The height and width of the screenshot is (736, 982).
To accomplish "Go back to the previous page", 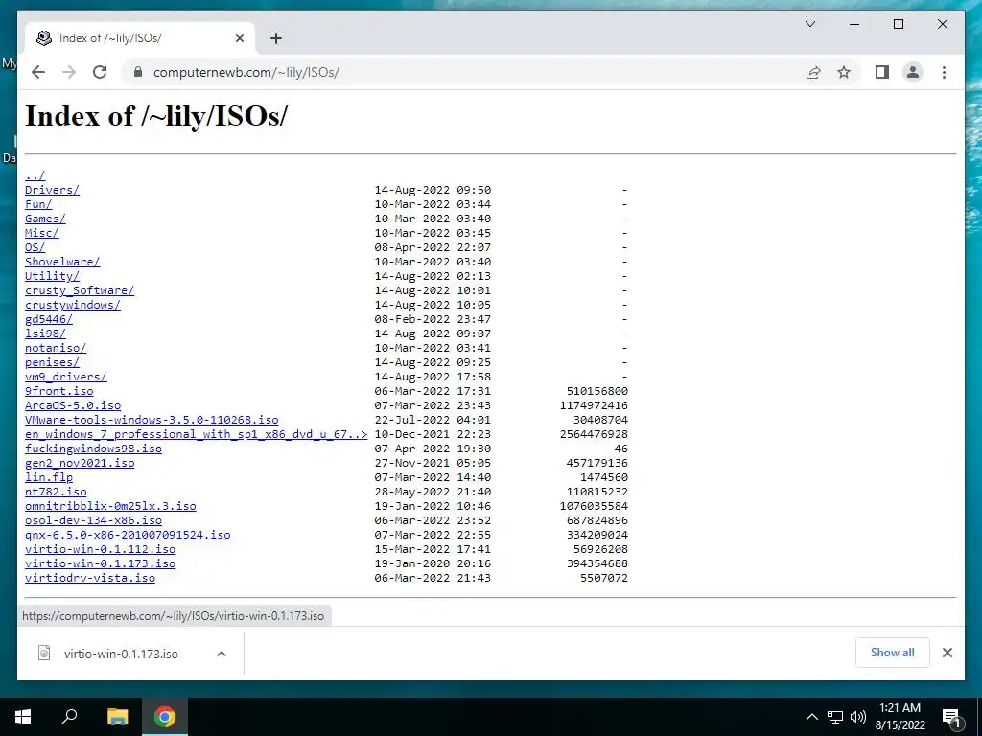I will pos(38,72).
